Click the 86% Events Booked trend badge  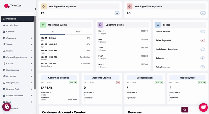click(159, 83)
